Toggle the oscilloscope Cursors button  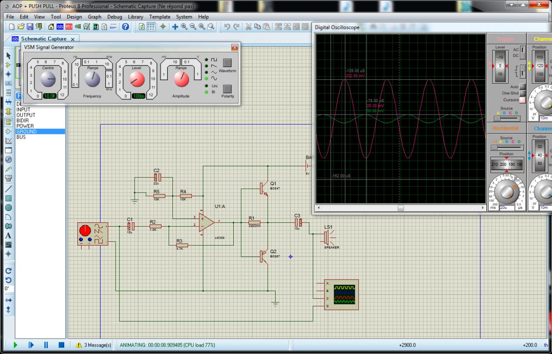point(523,100)
